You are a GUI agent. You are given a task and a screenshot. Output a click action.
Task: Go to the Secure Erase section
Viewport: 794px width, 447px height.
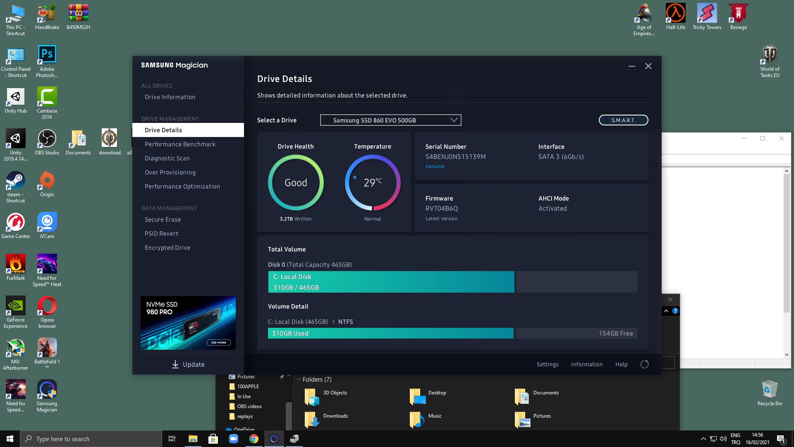163,219
